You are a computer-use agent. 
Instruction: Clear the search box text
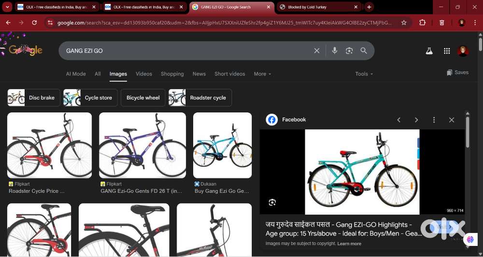317,51
